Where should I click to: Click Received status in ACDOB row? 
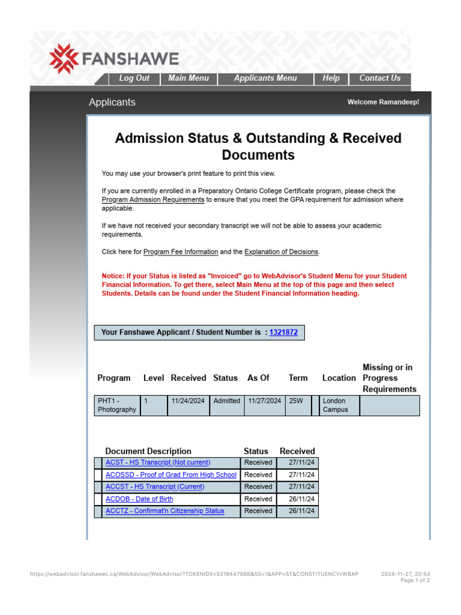tap(258, 499)
